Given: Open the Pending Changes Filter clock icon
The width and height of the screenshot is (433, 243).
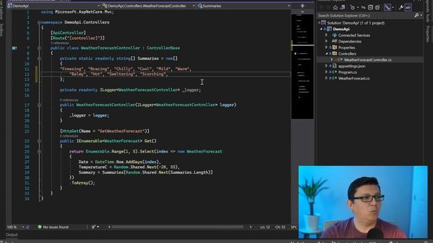Looking at the screenshot, I should coord(352,7).
